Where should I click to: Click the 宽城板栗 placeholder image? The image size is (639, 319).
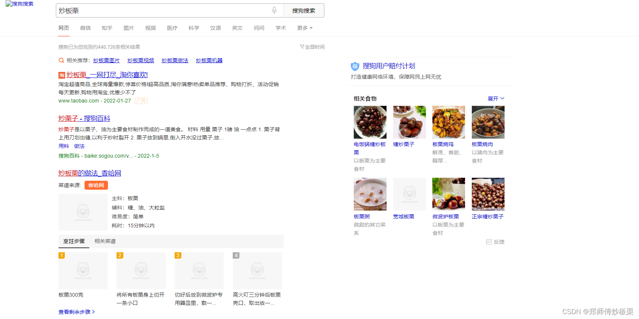pyautogui.click(x=410, y=194)
